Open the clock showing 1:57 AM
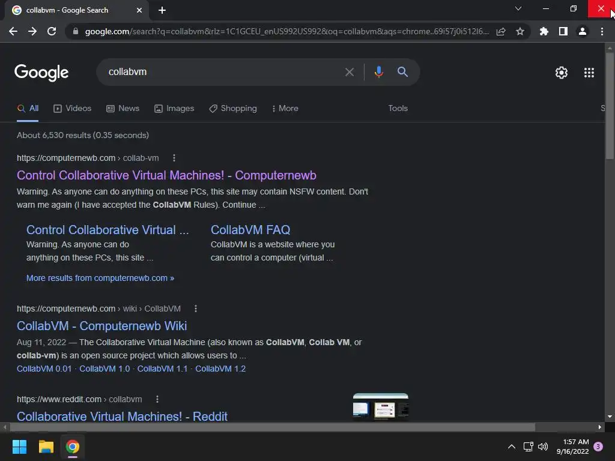The height and width of the screenshot is (461, 615). [572, 447]
